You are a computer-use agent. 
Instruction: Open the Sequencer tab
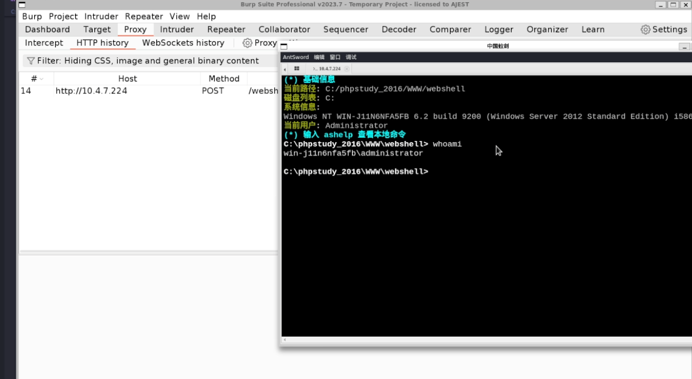pos(345,29)
